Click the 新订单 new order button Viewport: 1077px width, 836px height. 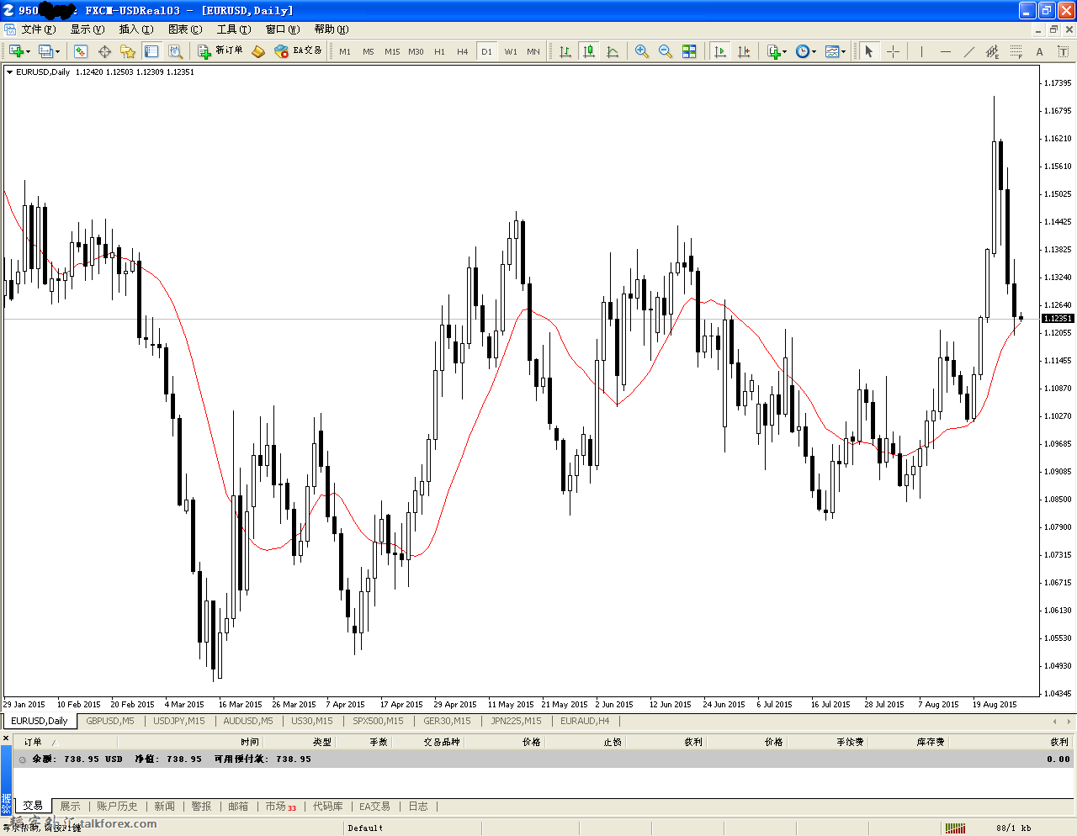tap(220, 51)
